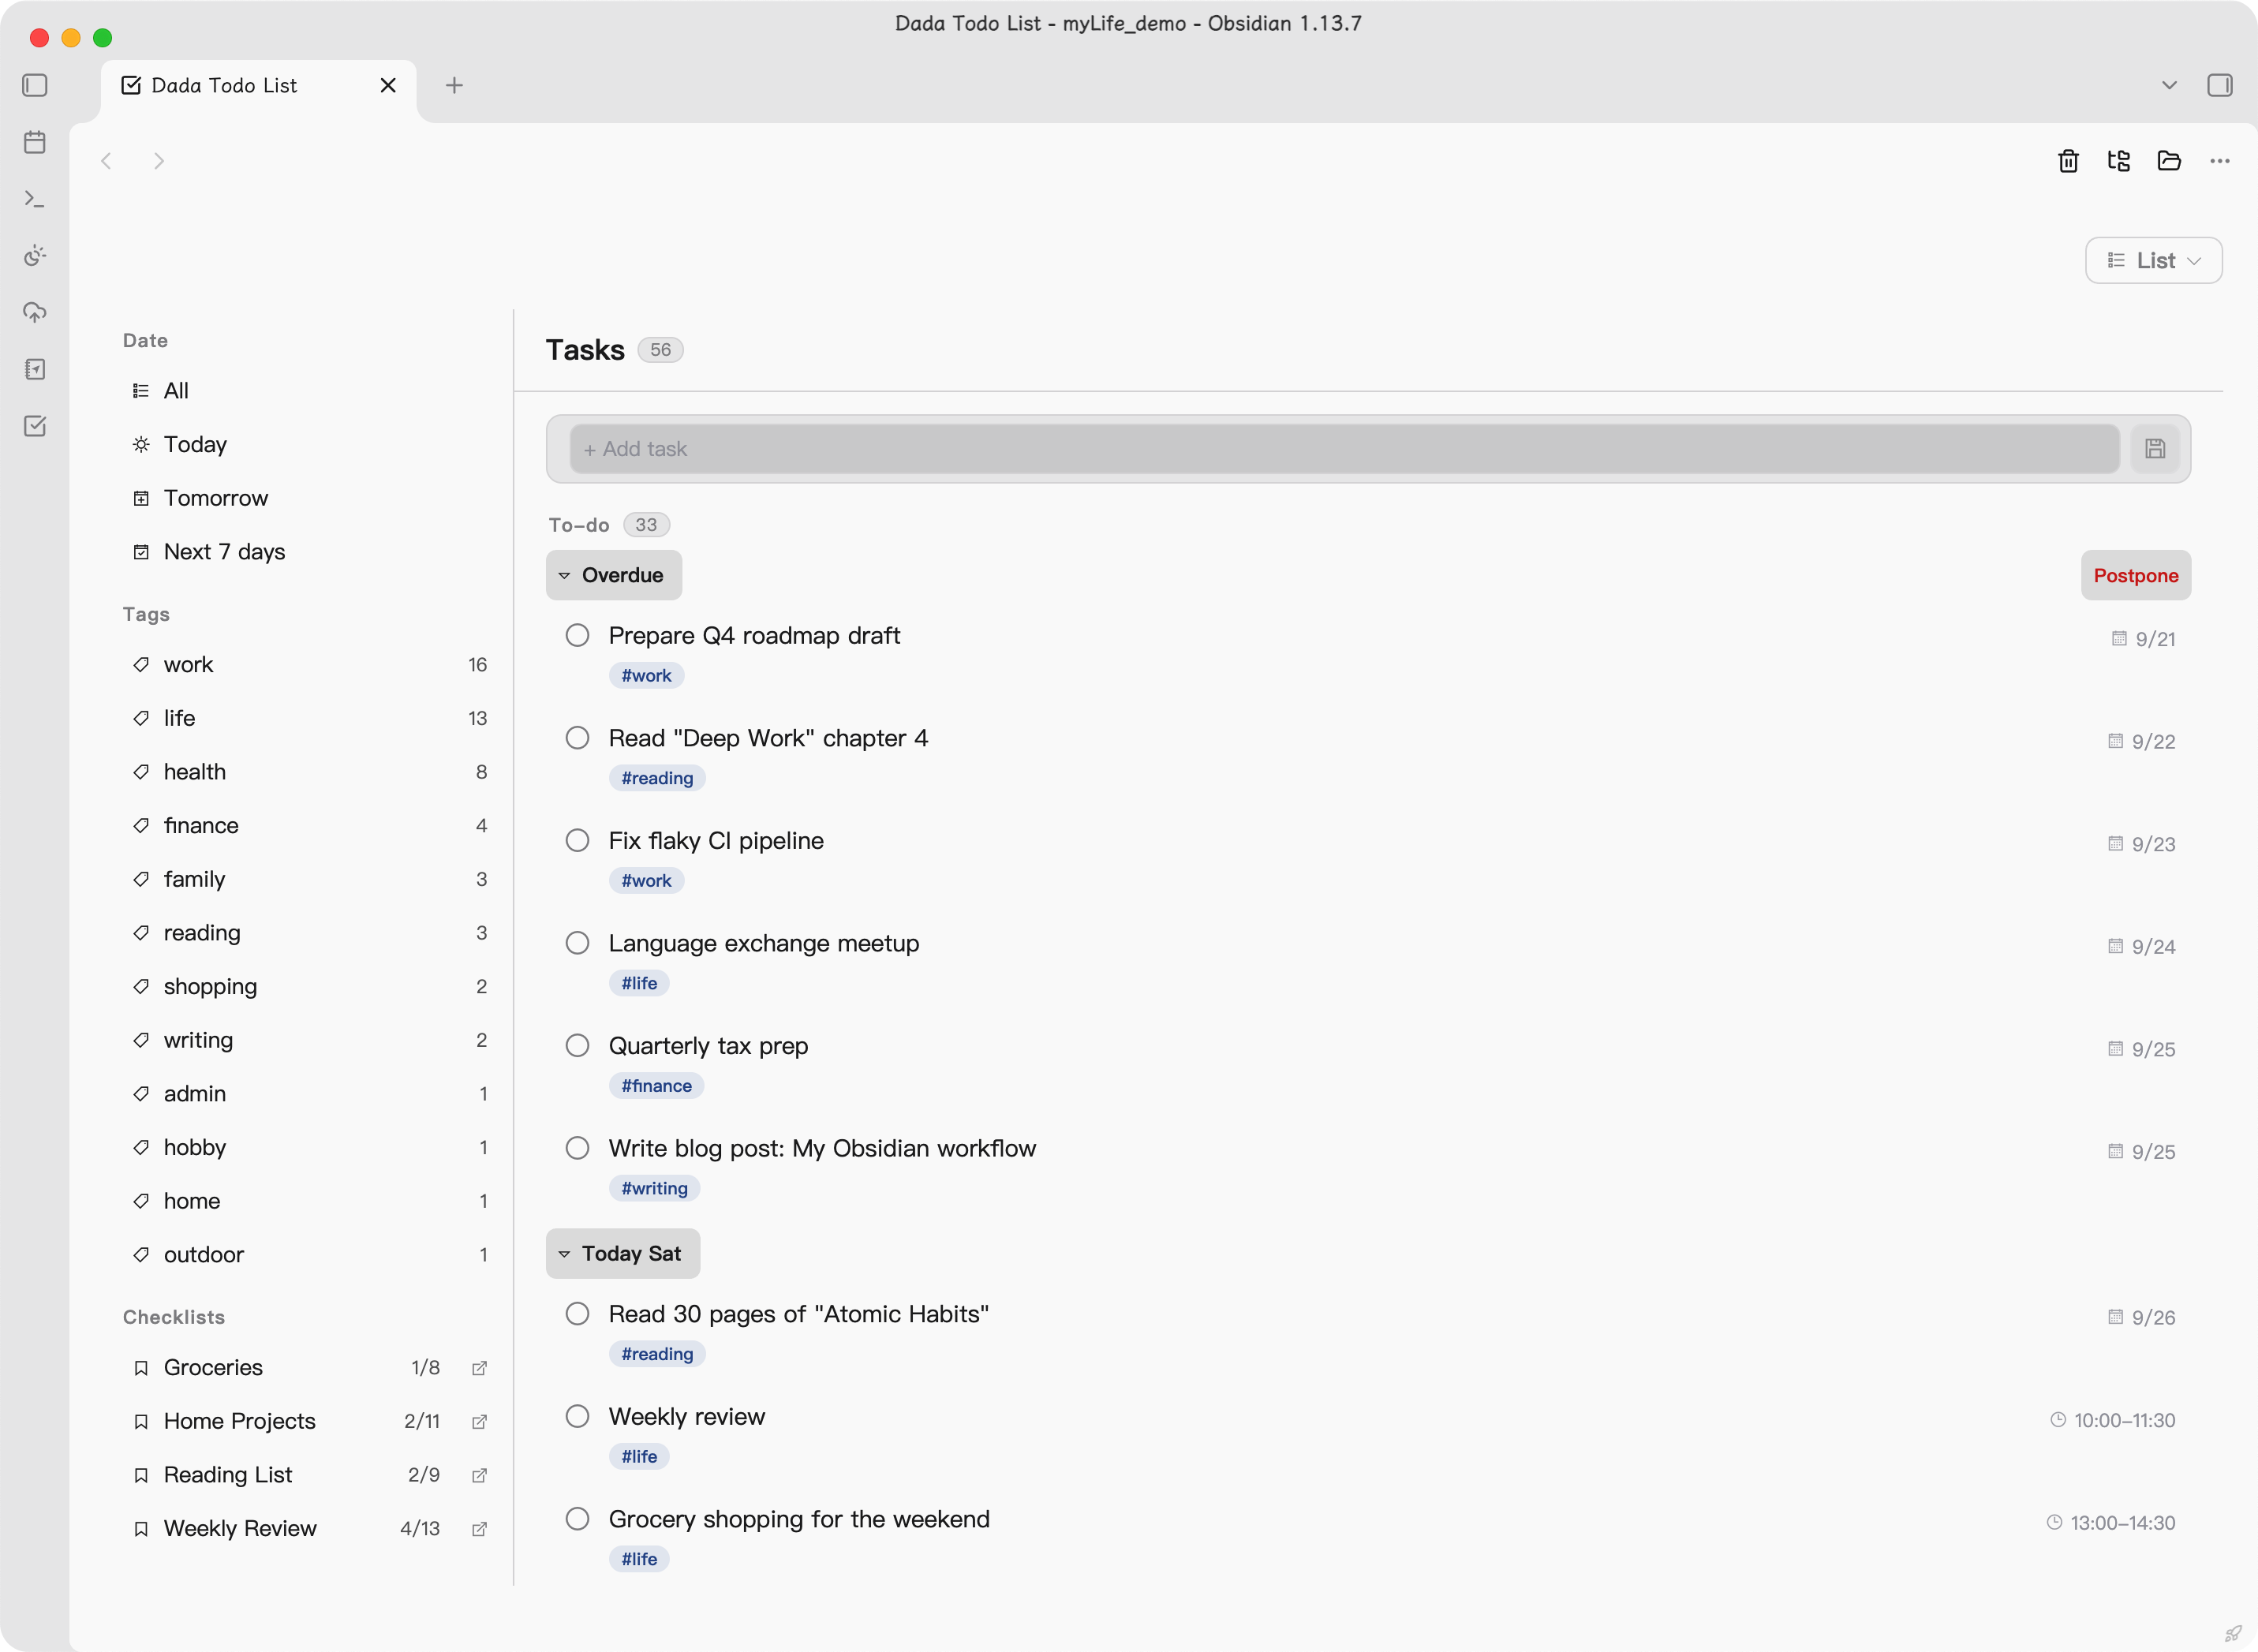Open the Reading List checklist
The height and width of the screenshot is (1652, 2258).
pos(310,1476)
